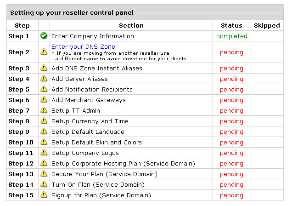Image resolution: width=292 pixels, height=206 pixels.
Task: Click the Add Notification Recipients section text
Action: point(92,90)
